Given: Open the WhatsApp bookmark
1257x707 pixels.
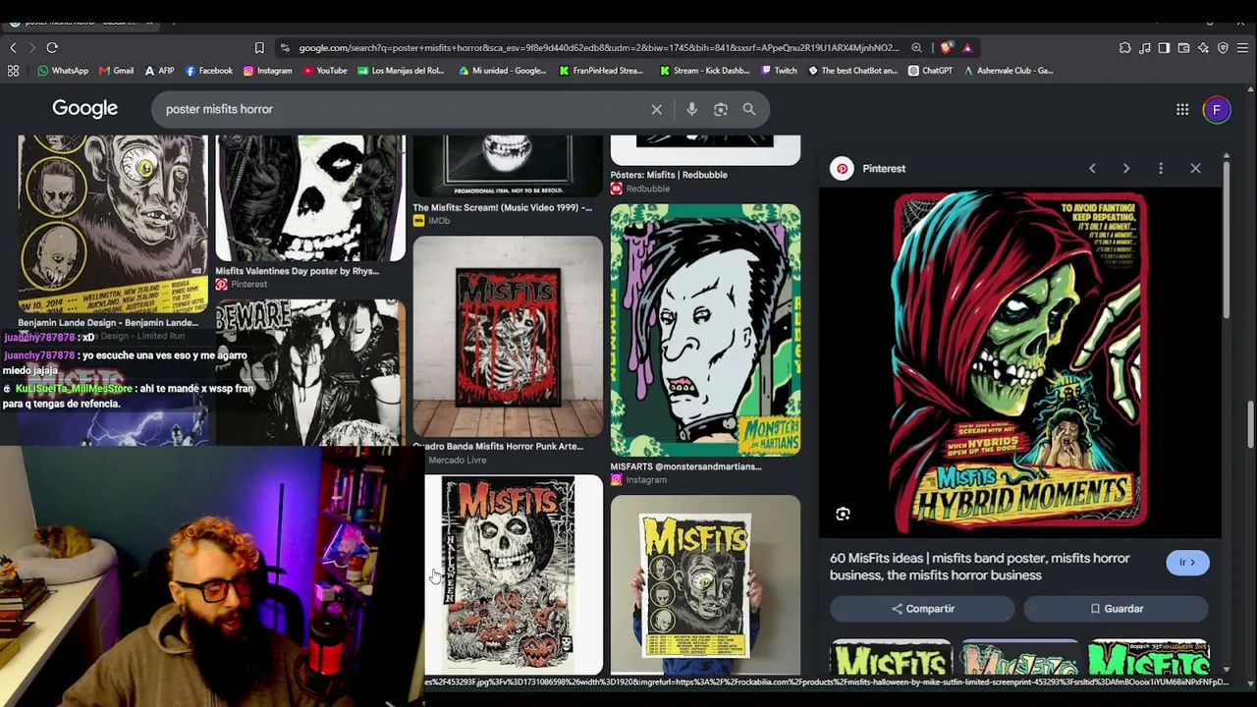Looking at the screenshot, I should click(x=63, y=71).
